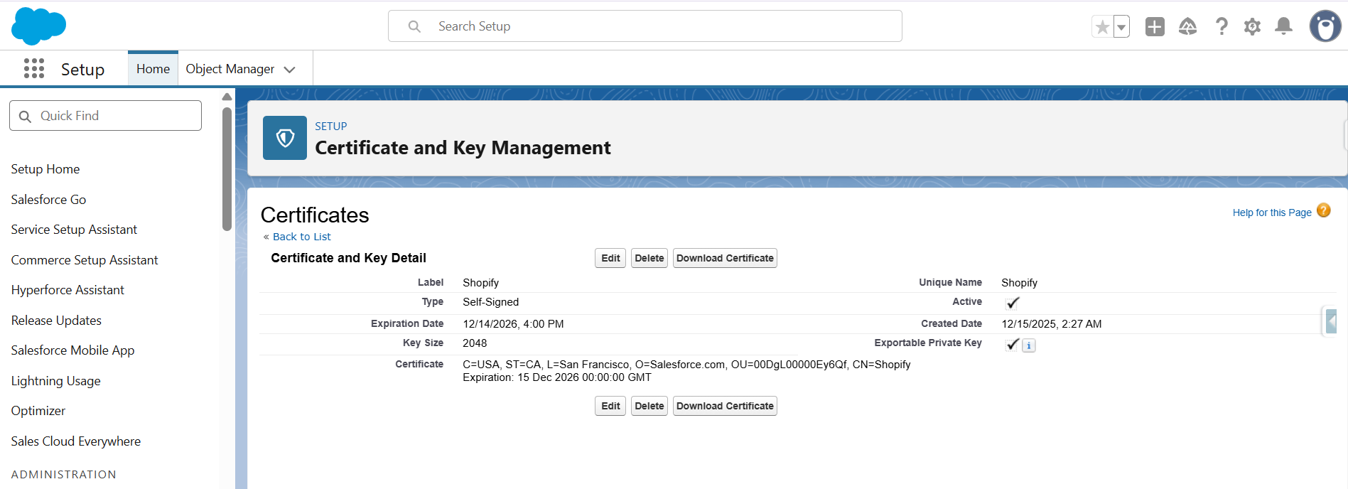Open the Setup gear menu
This screenshot has width=1348, height=489.
1252,27
